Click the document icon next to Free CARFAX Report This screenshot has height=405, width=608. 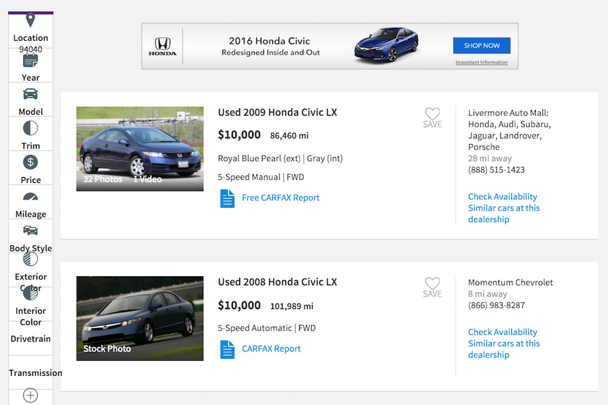click(227, 198)
